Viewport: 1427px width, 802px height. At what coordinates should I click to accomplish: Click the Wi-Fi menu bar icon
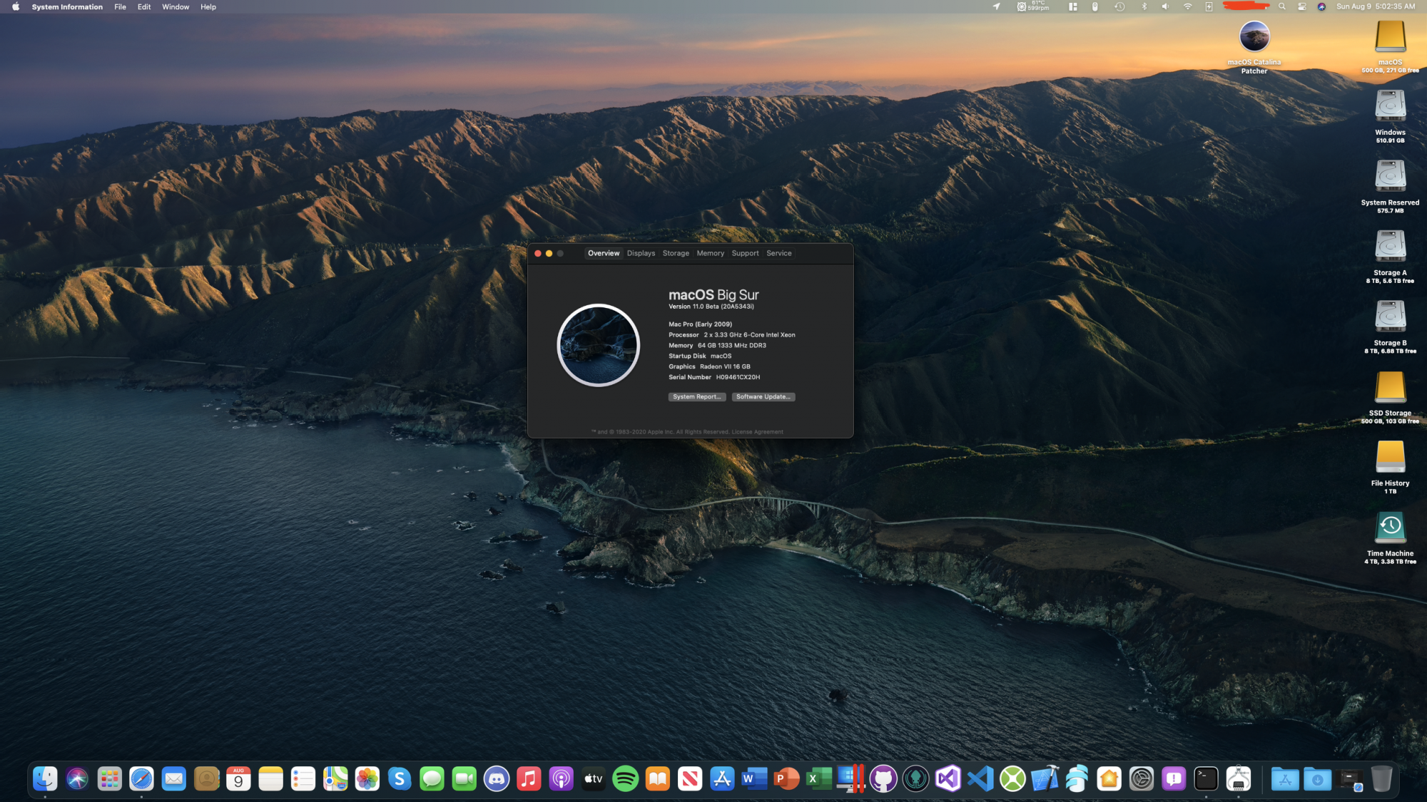point(1188,6)
